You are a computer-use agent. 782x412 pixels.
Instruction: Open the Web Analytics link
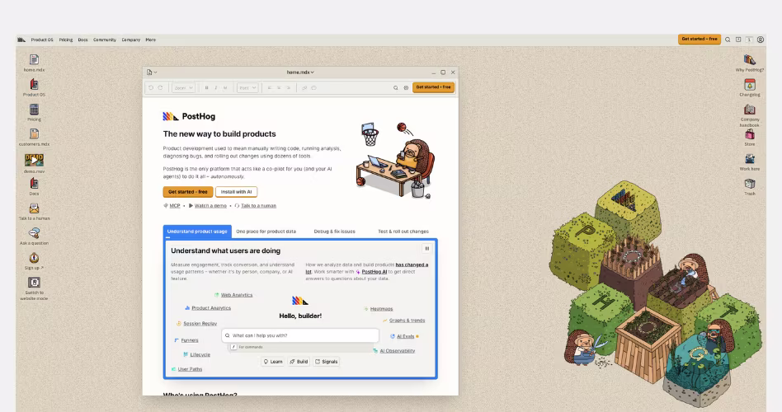(237, 295)
